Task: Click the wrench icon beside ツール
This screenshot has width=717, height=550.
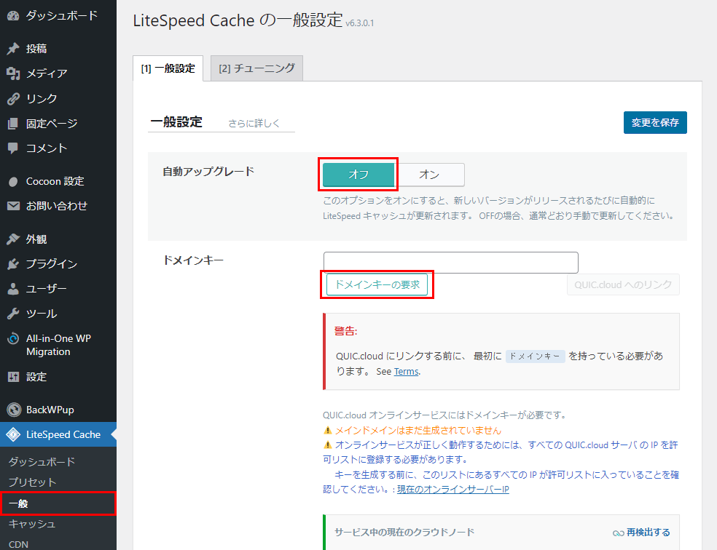Action: (13, 314)
